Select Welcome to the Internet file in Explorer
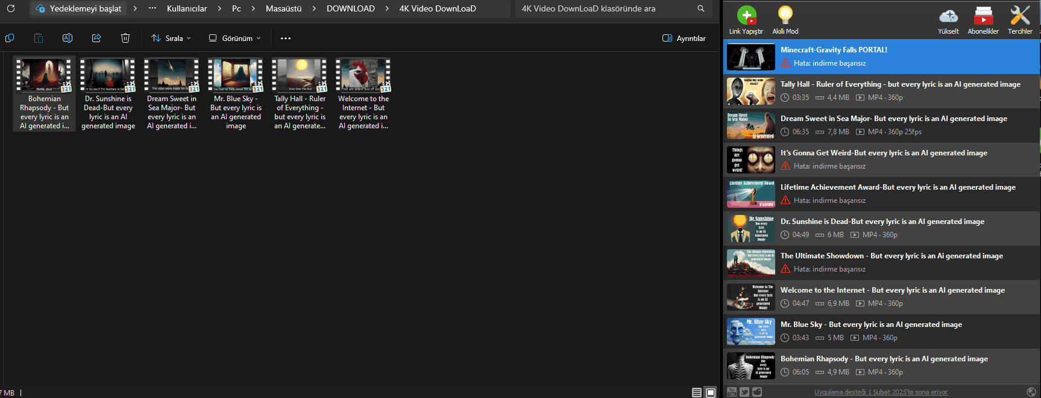 click(x=363, y=94)
